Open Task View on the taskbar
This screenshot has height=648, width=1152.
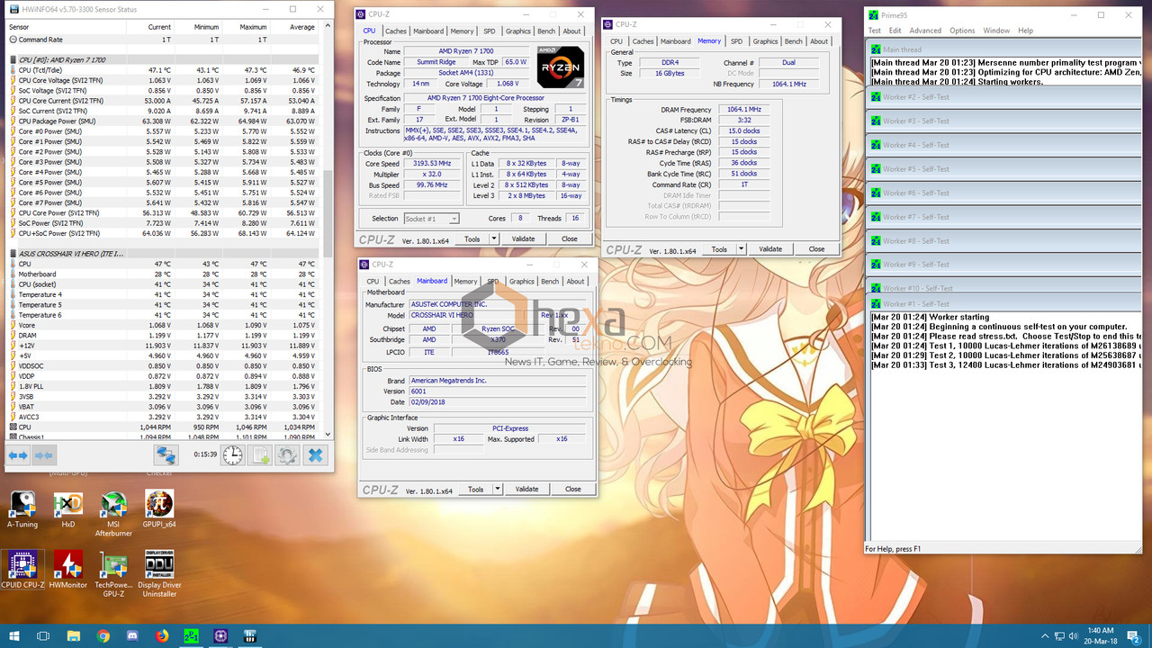tap(42, 635)
